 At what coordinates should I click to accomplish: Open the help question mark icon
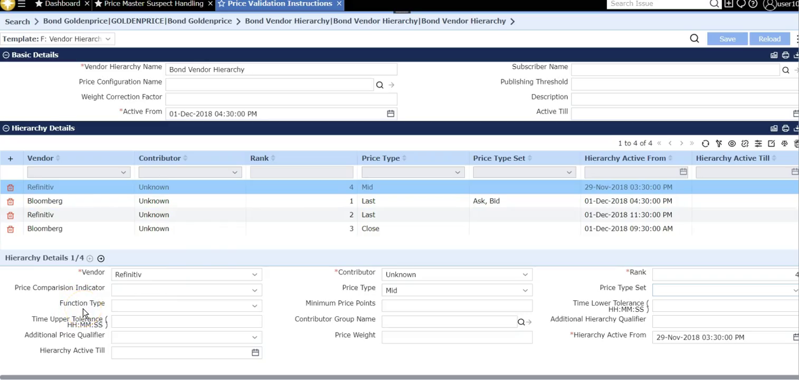coord(753,4)
